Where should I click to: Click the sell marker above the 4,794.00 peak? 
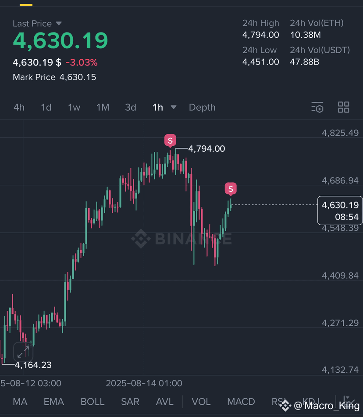pyautogui.click(x=170, y=140)
